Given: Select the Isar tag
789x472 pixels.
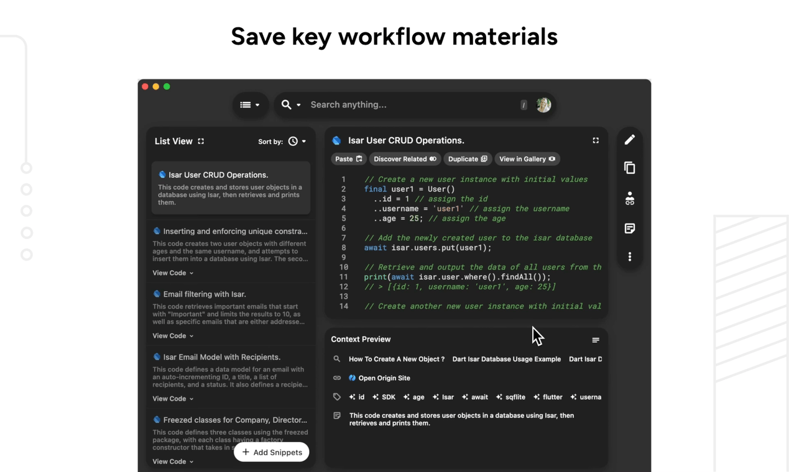Looking at the screenshot, I should (443, 397).
